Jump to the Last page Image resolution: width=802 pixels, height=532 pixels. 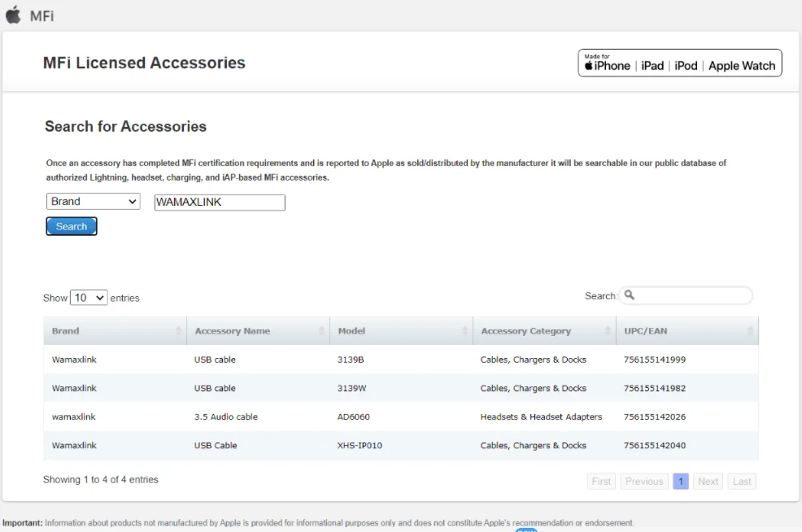point(742,482)
